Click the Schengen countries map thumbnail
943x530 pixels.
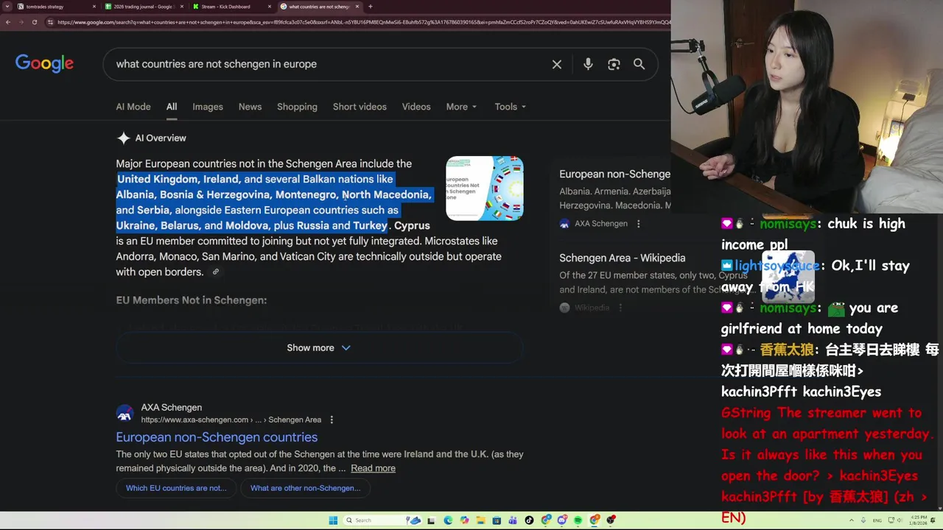[x=485, y=188]
